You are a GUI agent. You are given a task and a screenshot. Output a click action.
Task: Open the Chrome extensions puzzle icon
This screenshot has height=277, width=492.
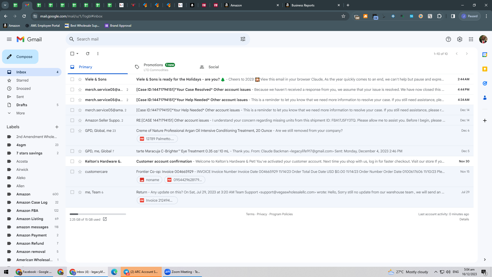[x=439, y=16]
